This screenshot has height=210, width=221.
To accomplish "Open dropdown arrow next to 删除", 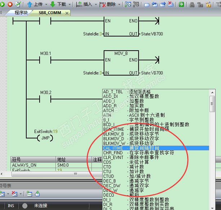I will pos(119,5).
